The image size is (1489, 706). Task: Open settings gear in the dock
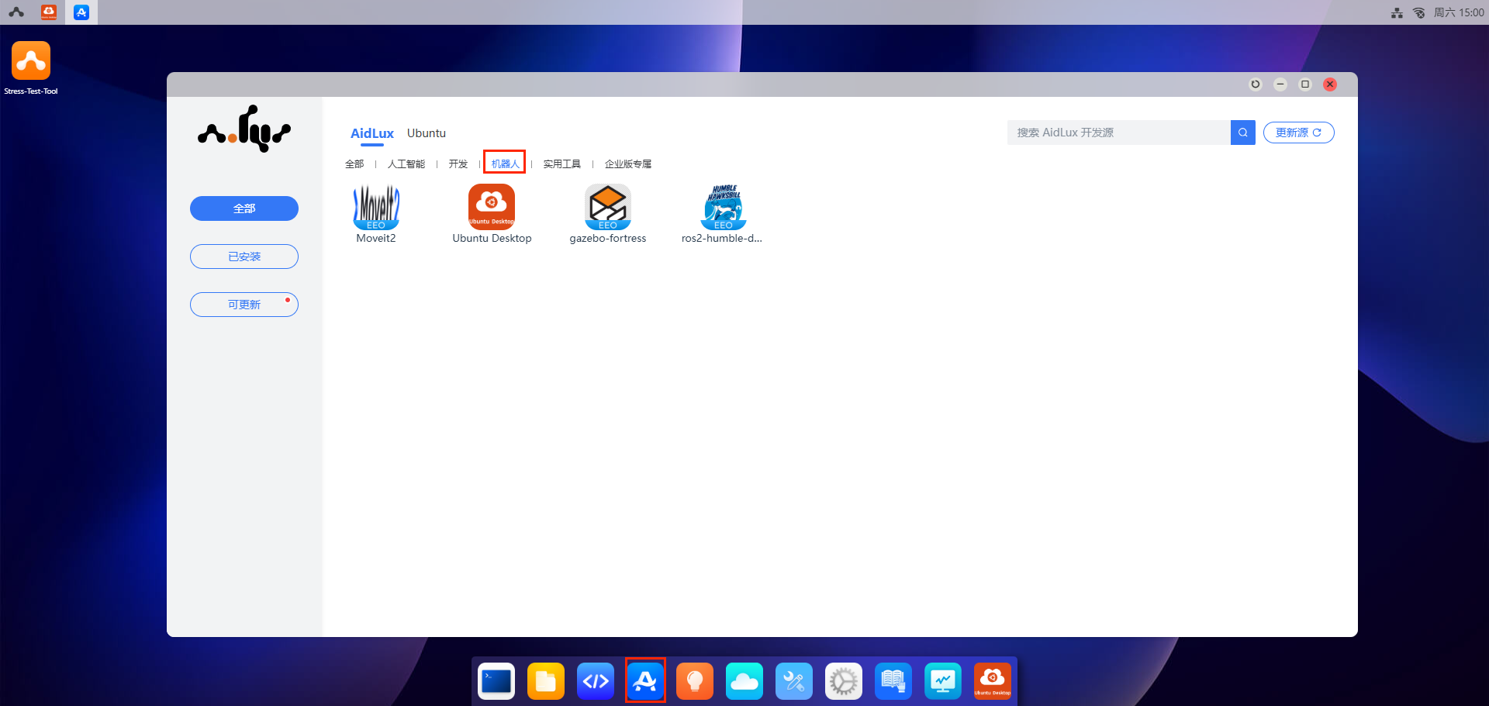tap(844, 681)
